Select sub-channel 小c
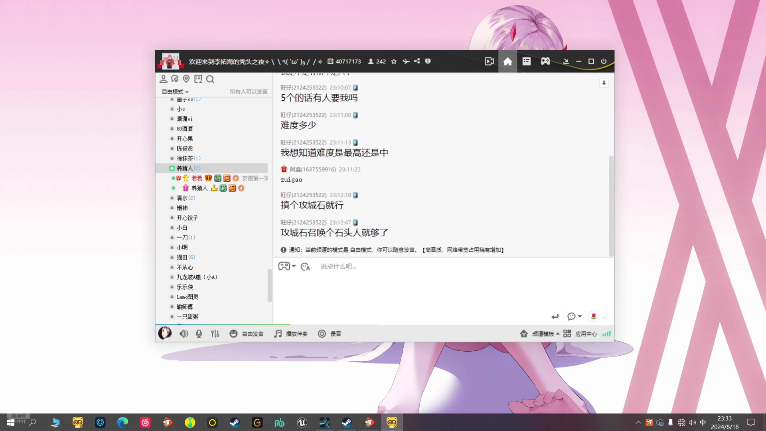Viewport: 766px width, 431px height. (181, 109)
